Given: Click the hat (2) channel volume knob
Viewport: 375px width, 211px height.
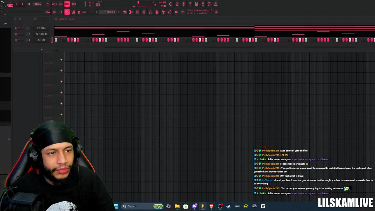Looking at the screenshot, I should point(22,40).
